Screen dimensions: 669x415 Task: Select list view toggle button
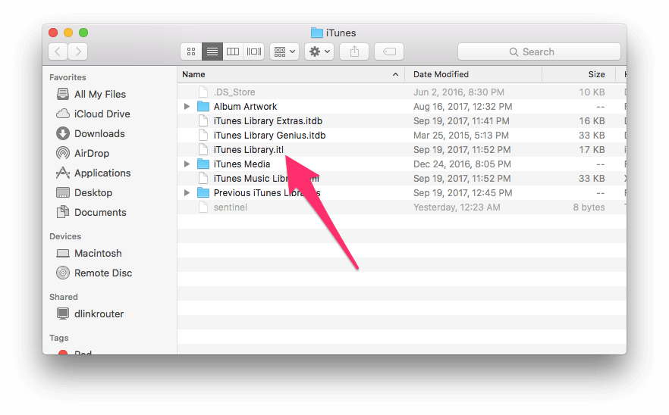[x=212, y=51]
